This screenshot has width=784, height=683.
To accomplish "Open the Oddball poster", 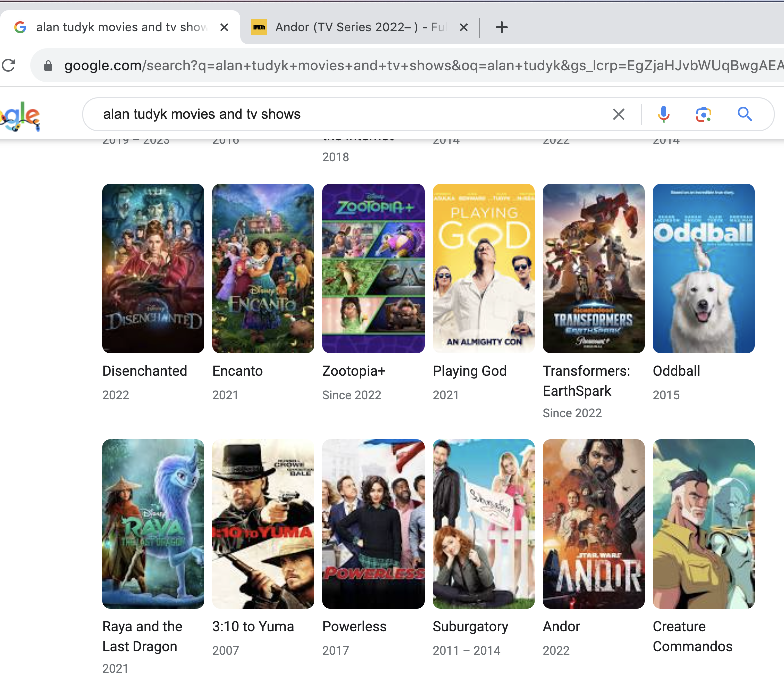I will [x=704, y=268].
